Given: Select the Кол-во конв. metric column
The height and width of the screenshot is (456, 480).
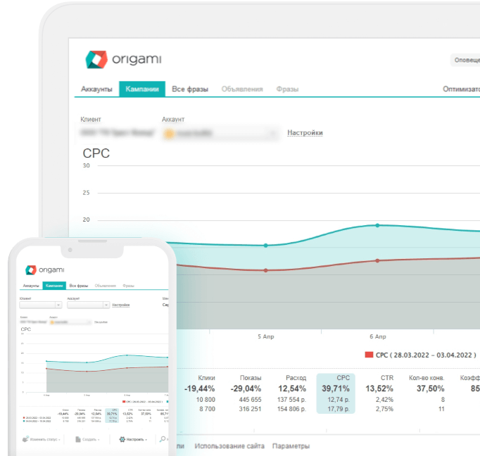Looking at the screenshot, I should 427,393.
